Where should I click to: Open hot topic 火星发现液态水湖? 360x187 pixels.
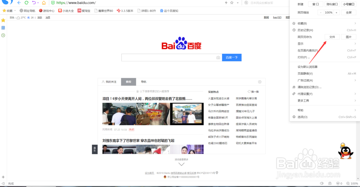tap(219, 98)
